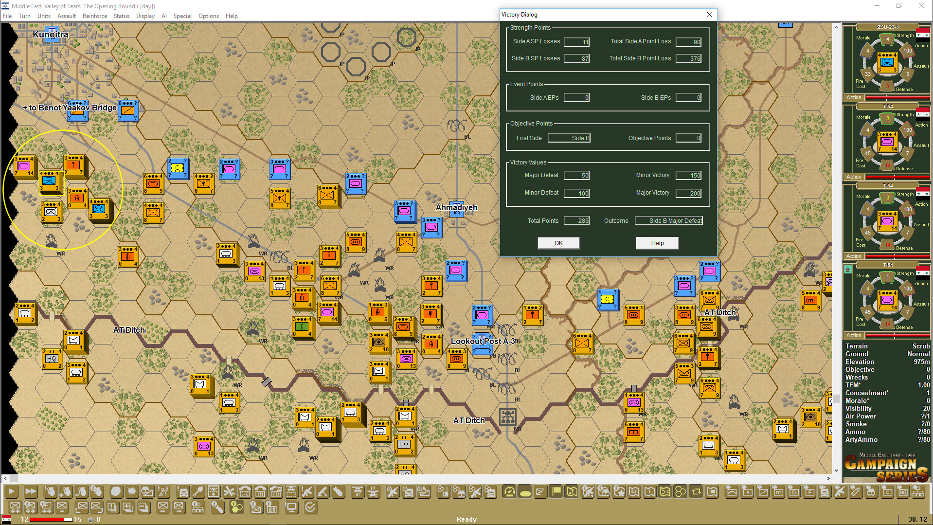Click the Side A SP Losses field
The width and height of the screenshot is (933, 525).
576,42
